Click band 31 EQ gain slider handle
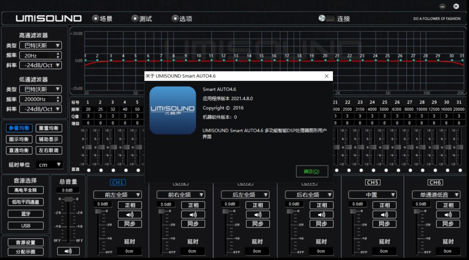The width and height of the screenshot is (469, 260). pyautogui.click(x=460, y=147)
